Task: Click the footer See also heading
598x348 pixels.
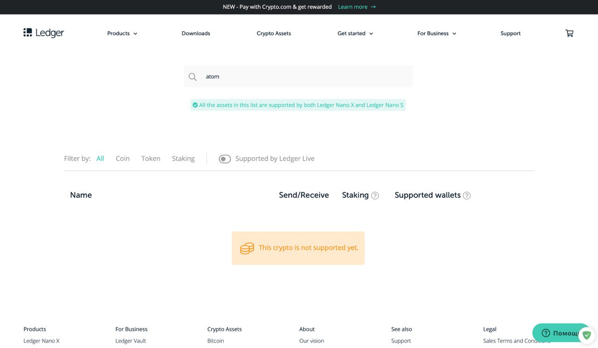Action: click(x=401, y=329)
